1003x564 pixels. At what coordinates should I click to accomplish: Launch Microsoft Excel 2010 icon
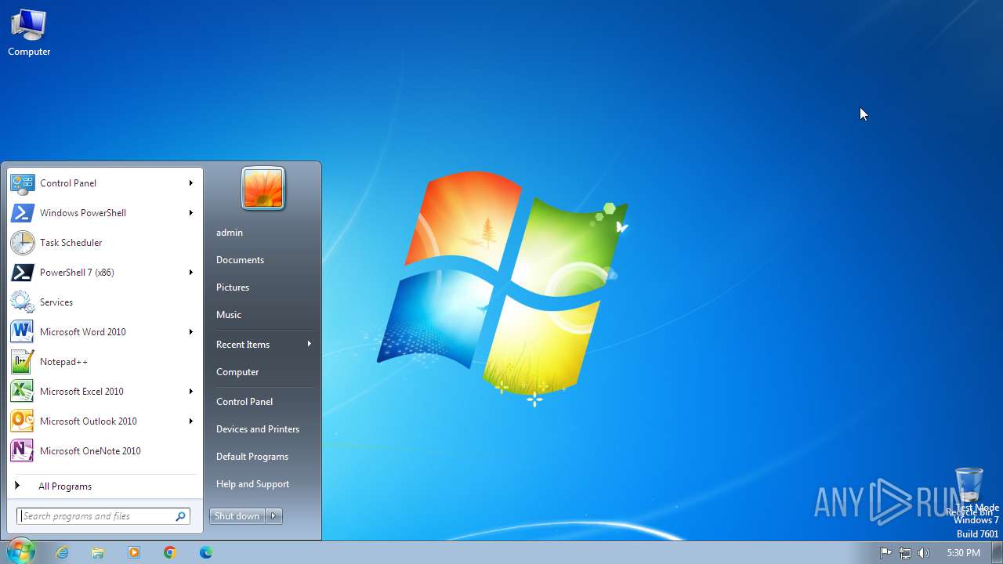click(x=22, y=392)
